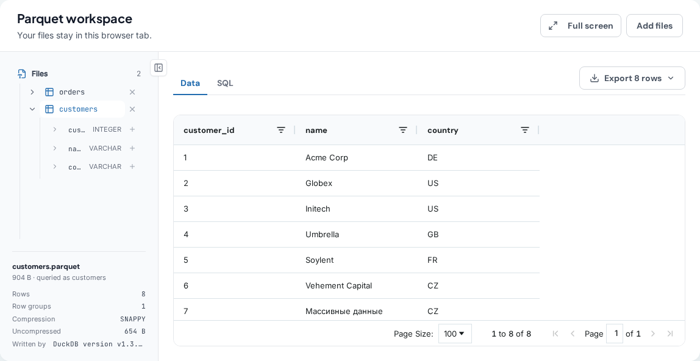Click the orders table icon
Image resolution: width=700 pixels, height=361 pixels.
point(49,92)
